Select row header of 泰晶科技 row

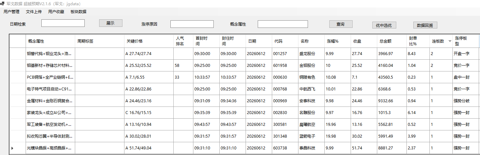tap(17, 148)
